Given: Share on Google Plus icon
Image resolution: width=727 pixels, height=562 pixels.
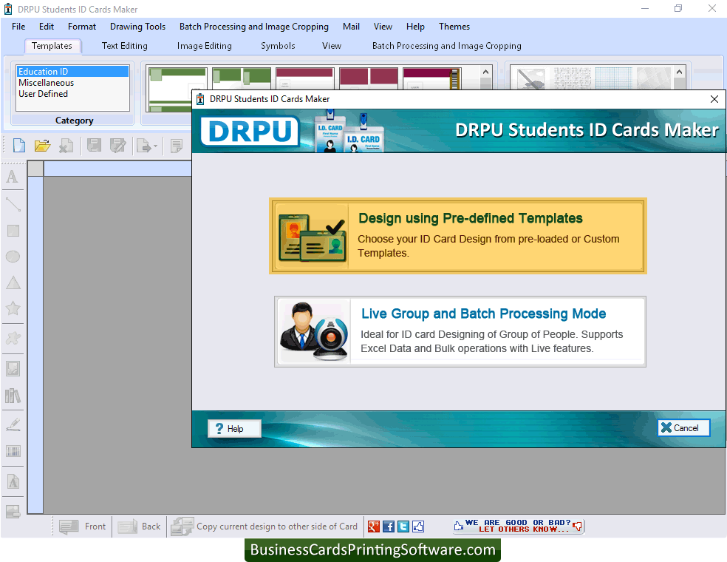Looking at the screenshot, I should (374, 527).
